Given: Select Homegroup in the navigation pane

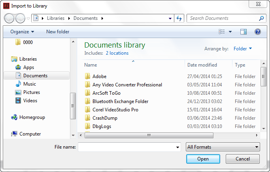Looking at the screenshot, I should click(28, 117).
